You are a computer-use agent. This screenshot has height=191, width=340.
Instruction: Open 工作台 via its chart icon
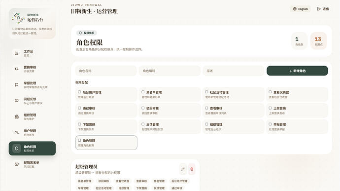(x=17, y=53)
